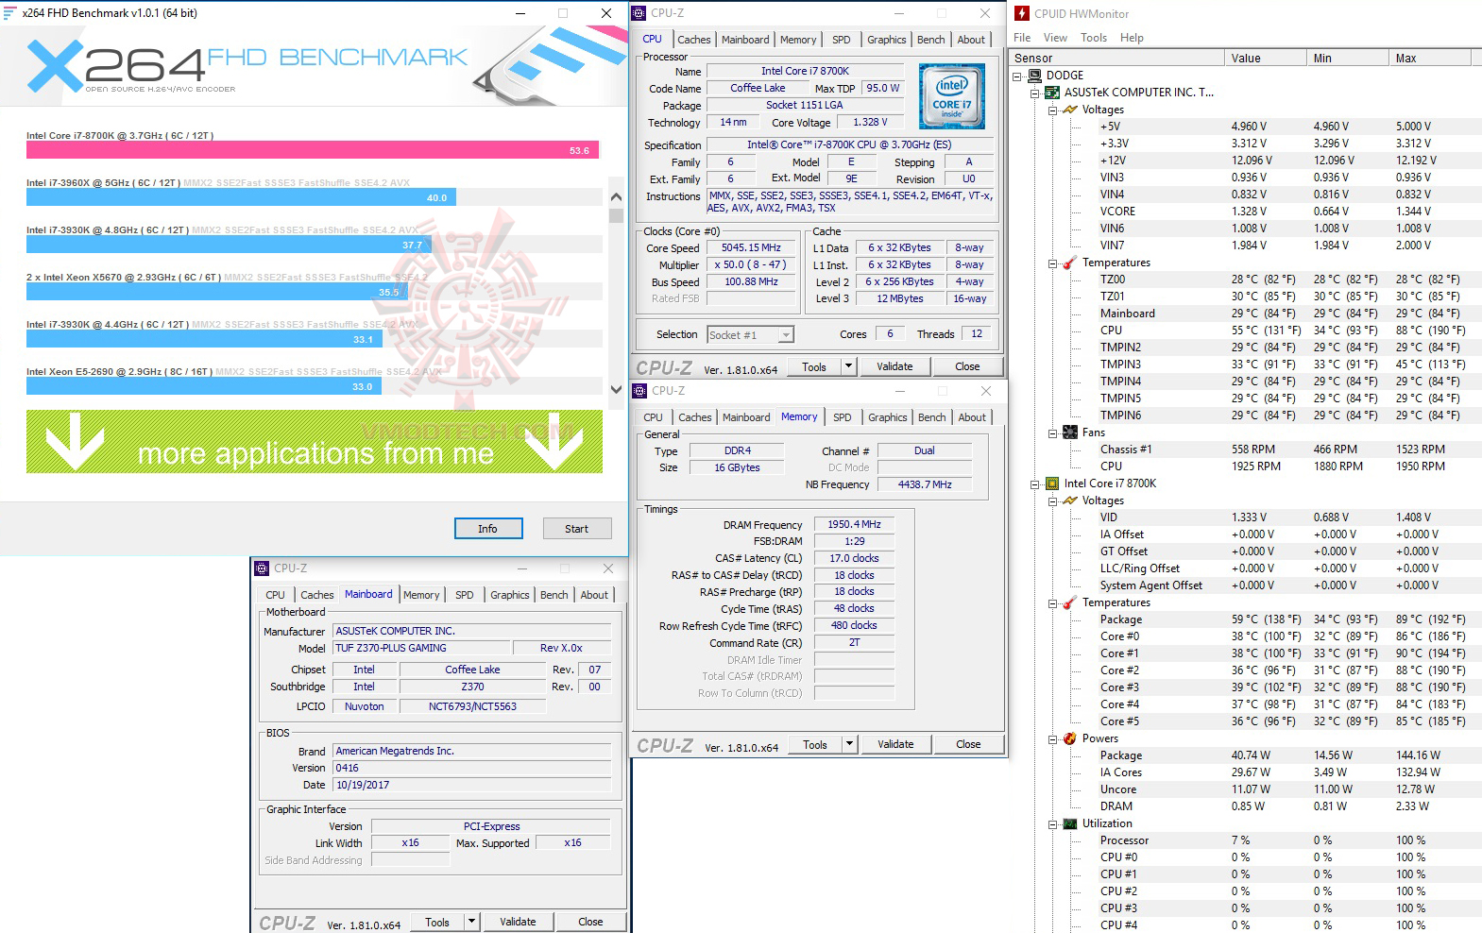Open the File menu in HWMonitor

tap(1022, 38)
